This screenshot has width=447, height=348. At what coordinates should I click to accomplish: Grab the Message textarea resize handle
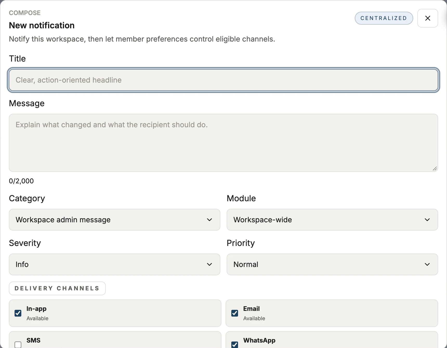435,169
